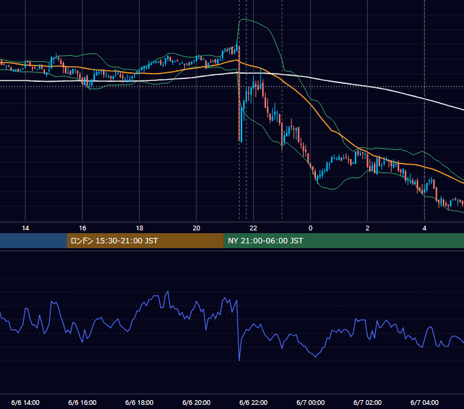Click the 6/6 16:00 time label
The width and height of the screenshot is (464, 409).
(83, 402)
